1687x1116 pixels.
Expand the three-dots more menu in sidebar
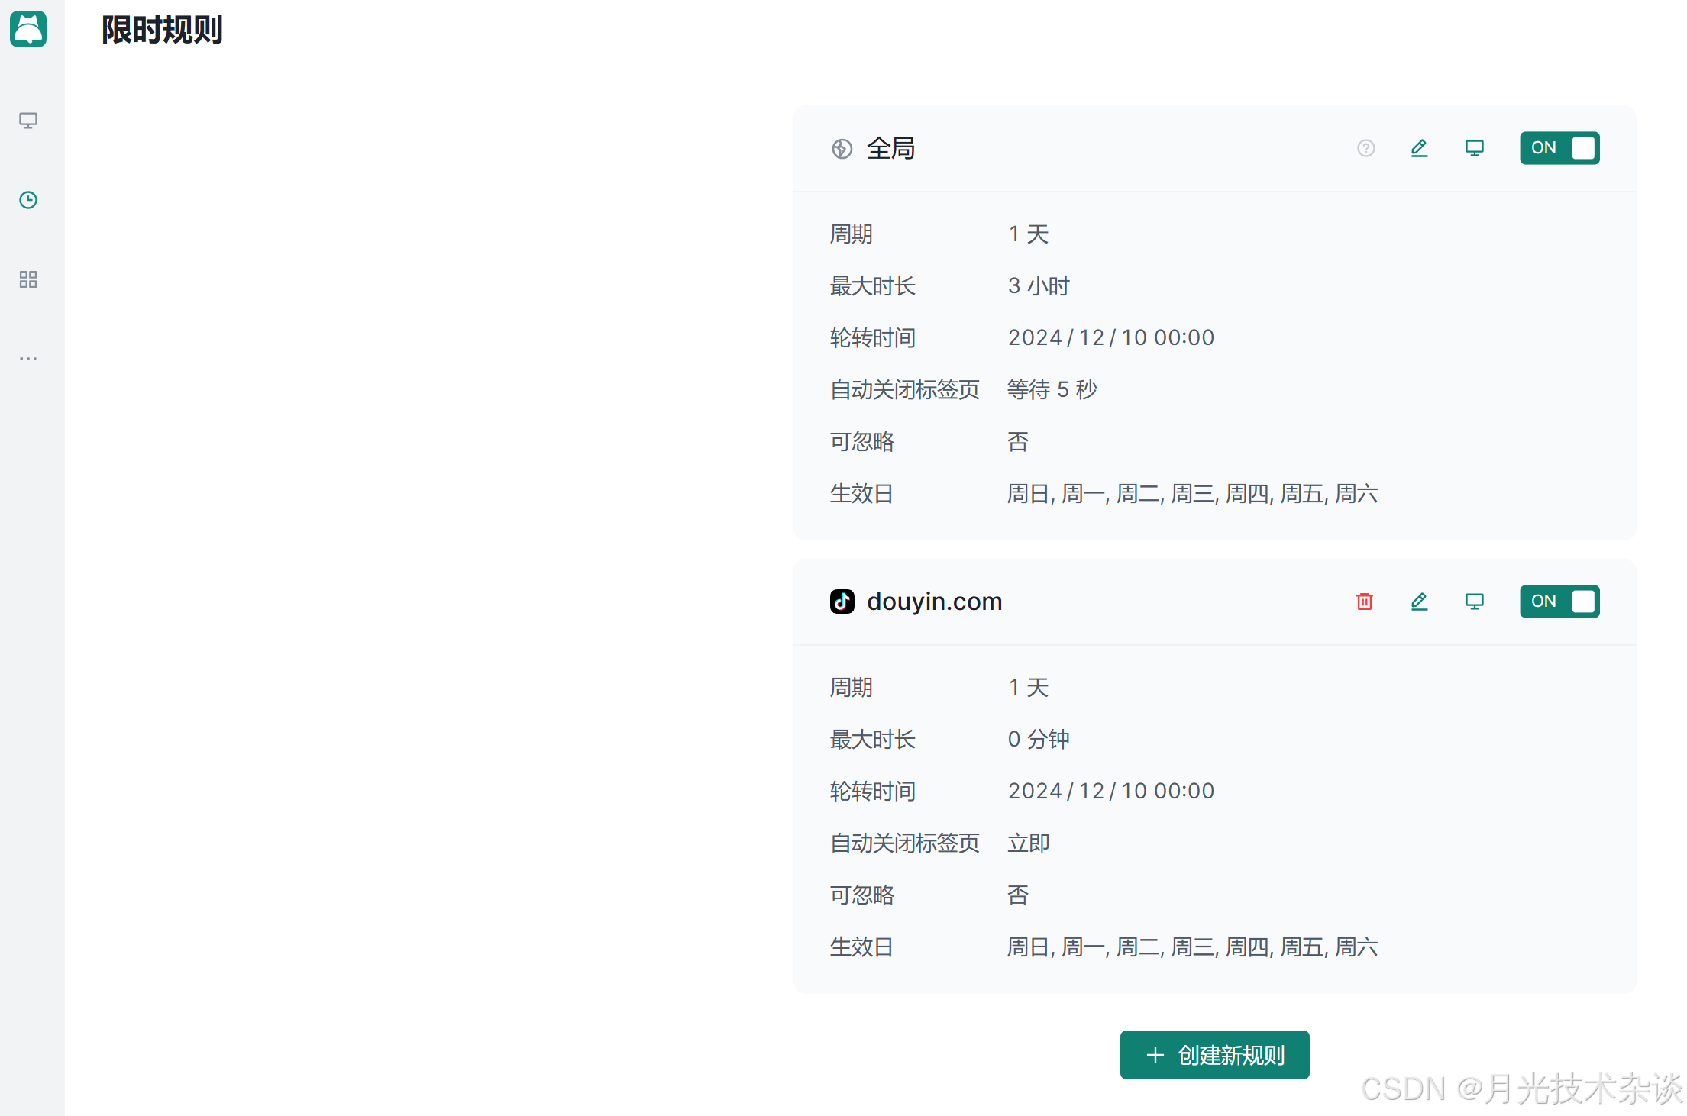pos(28,358)
